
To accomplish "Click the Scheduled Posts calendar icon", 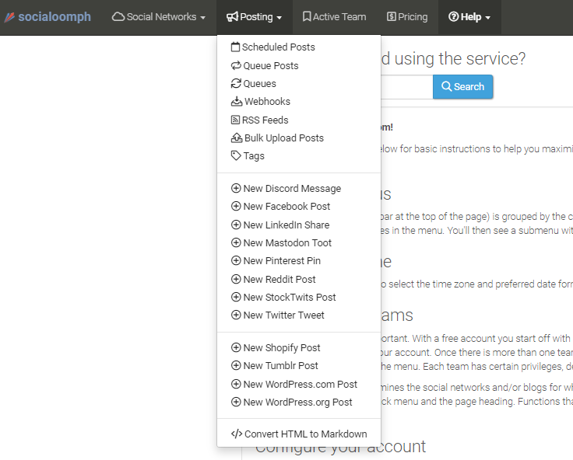I will pos(236,47).
